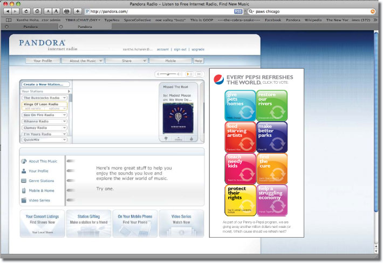Click the Help button
This screenshot has height=263, width=383.
click(199, 61)
